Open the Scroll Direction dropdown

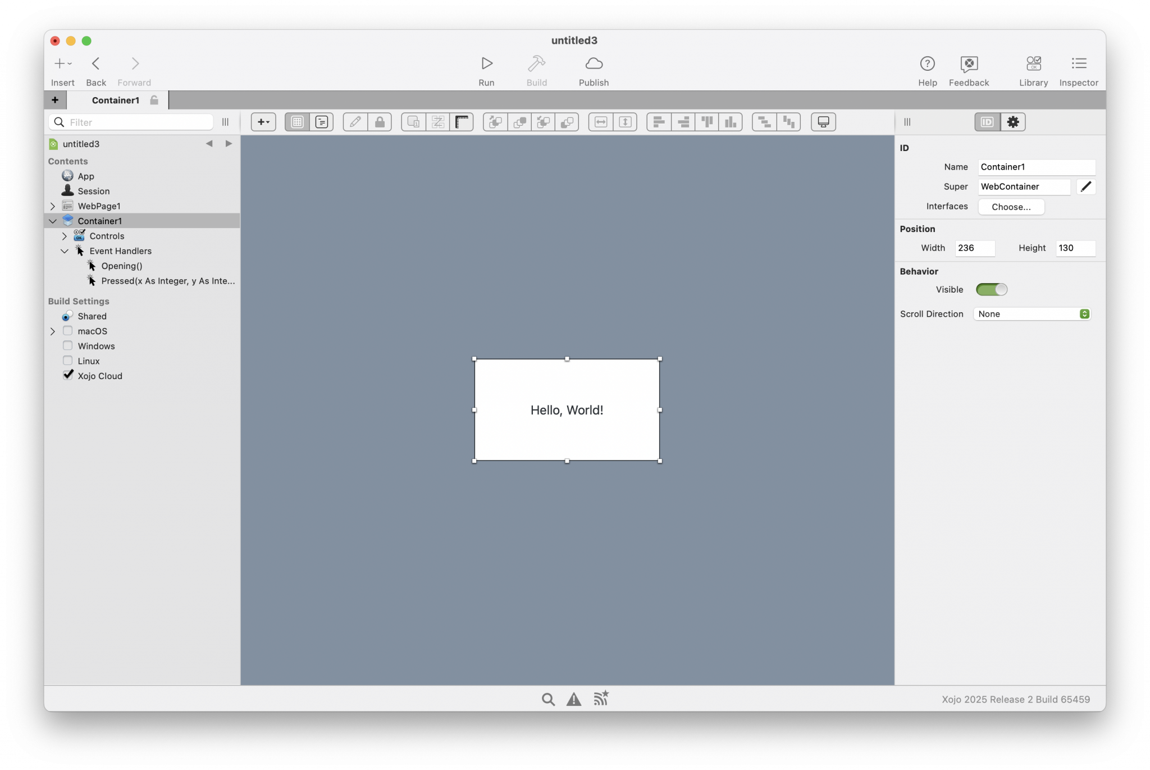click(1032, 314)
